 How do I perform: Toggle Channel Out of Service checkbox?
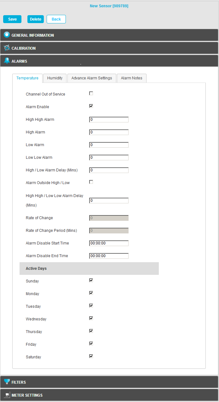pos(91,93)
